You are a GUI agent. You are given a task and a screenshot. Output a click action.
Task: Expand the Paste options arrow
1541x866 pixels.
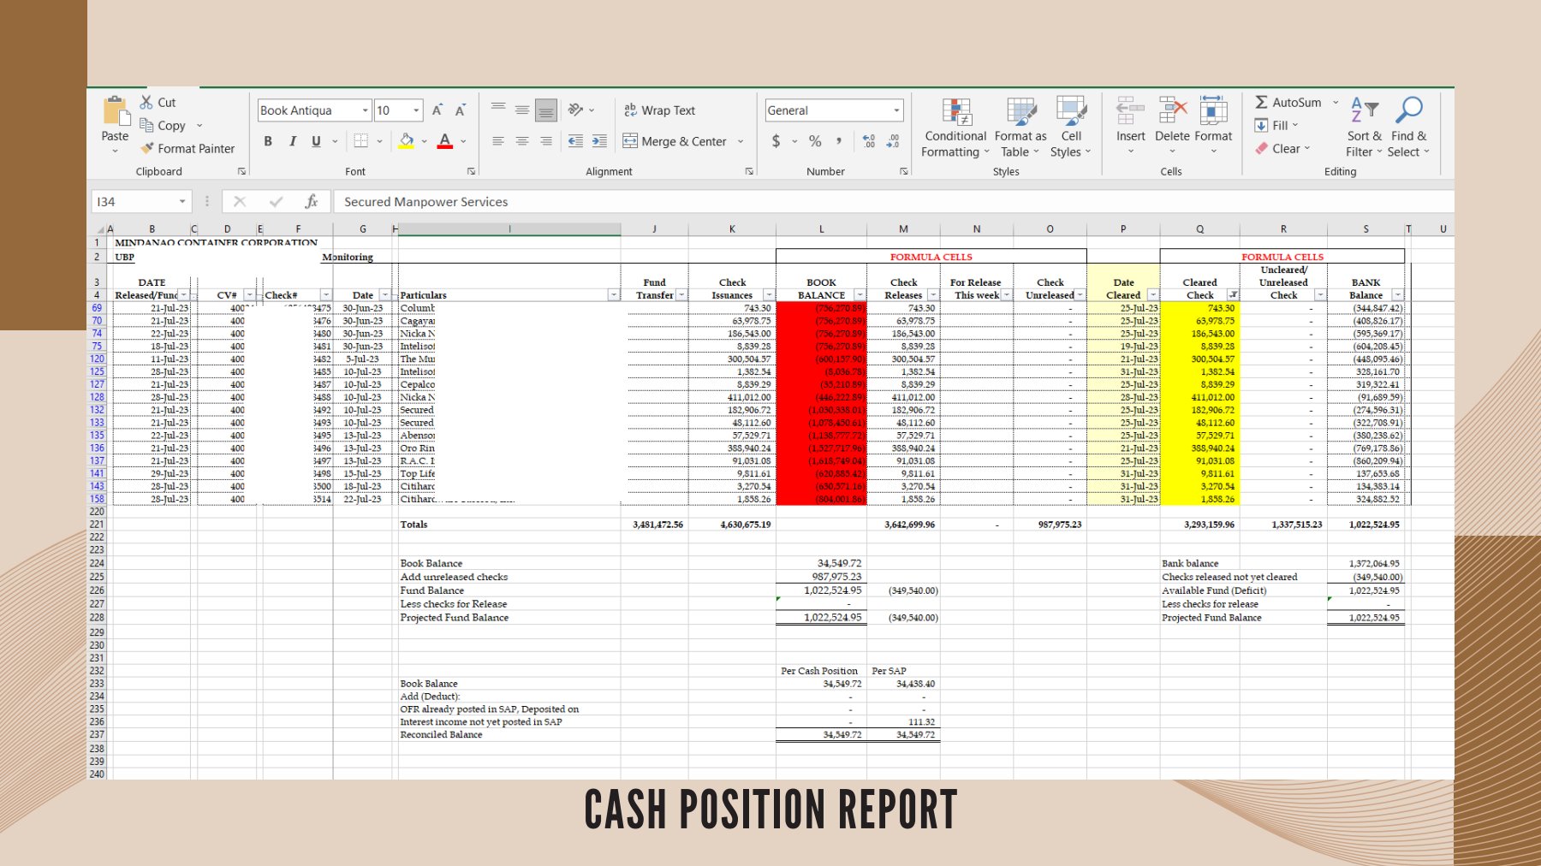point(115,151)
